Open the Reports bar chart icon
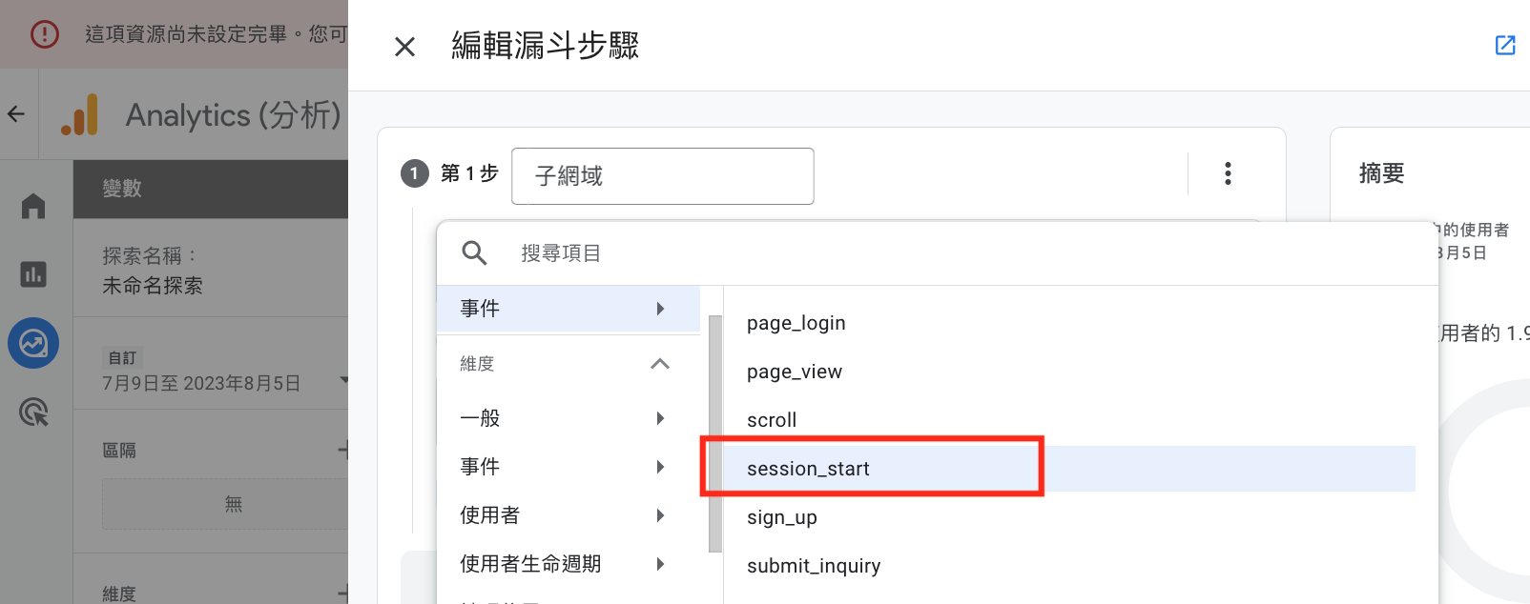The width and height of the screenshot is (1530, 604). pos(33,274)
